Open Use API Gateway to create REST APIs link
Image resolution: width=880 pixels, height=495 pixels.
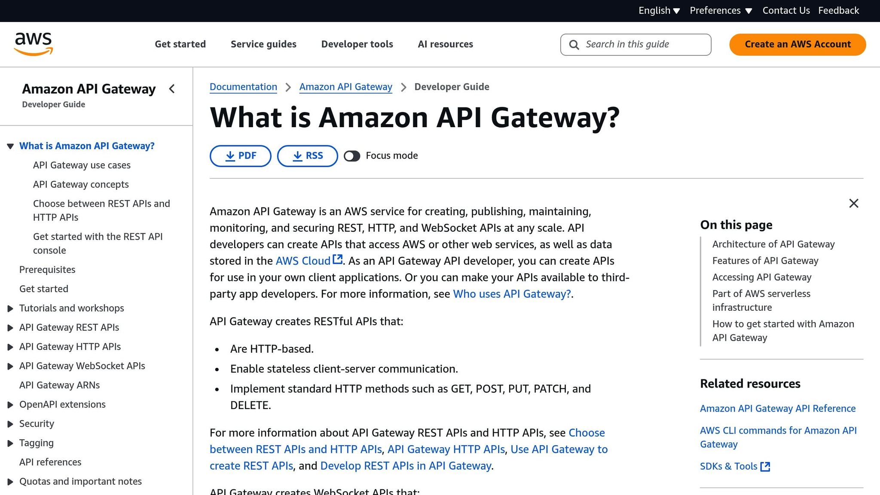coord(409,458)
